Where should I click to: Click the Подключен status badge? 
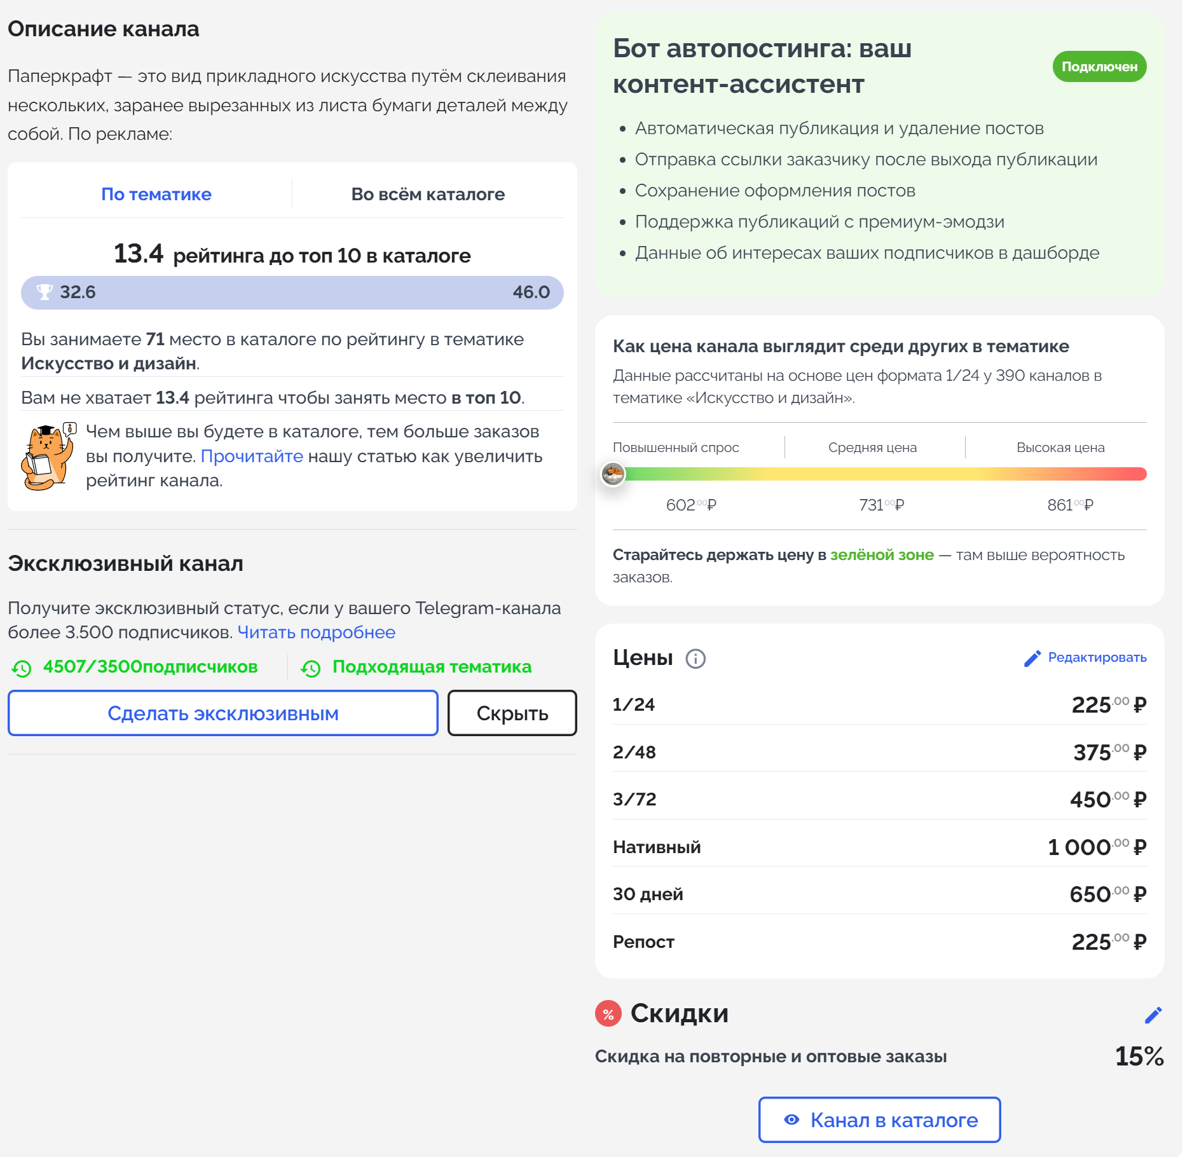click(1099, 67)
